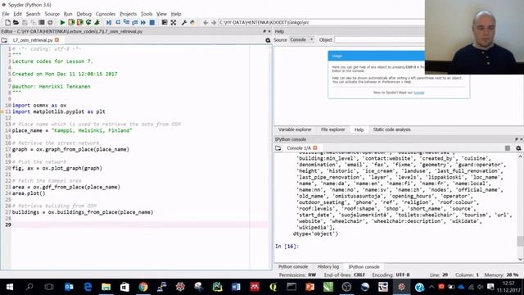Image resolution: width=524 pixels, height=295 pixels.
Task: Open the Edit menu
Action: point(17,14)
